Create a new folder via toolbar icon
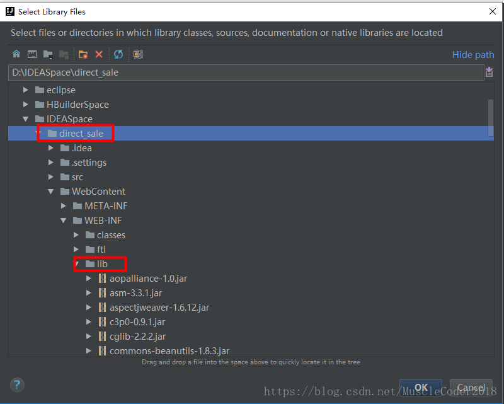The height and width of the screenshot is (404, 504). click(83, 54)
